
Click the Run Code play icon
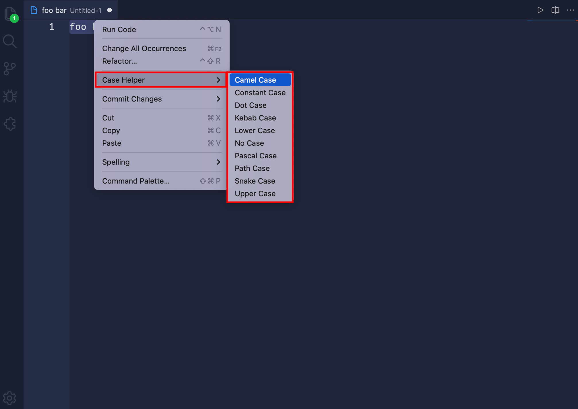pos(540,10)
